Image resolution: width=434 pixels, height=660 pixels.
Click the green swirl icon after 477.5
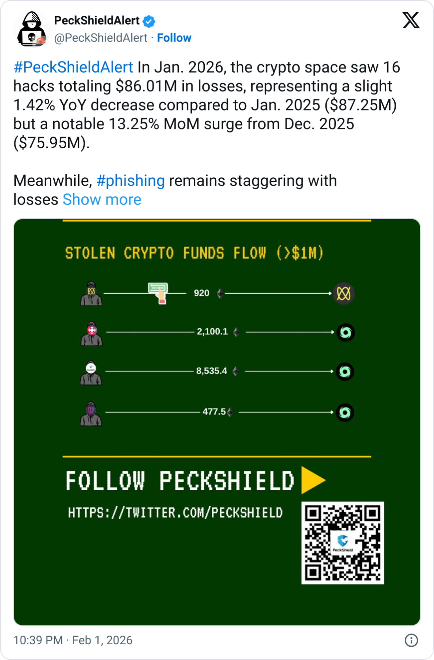(345, 412)
